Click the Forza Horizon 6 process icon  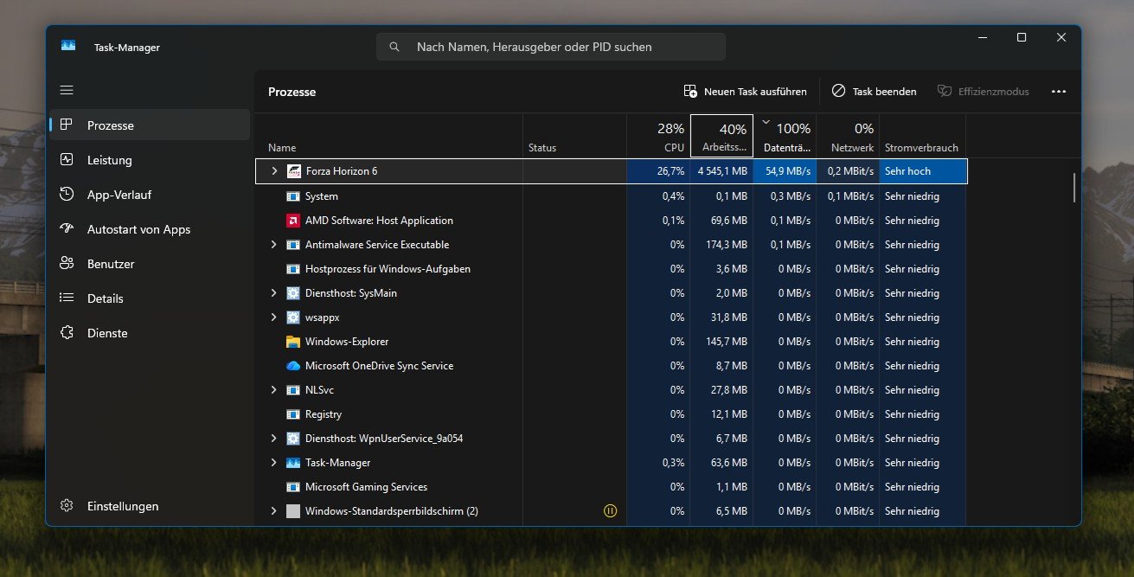pos(293,171)
